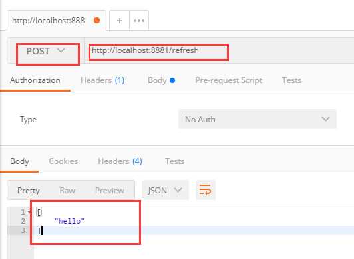Collapse JSON array fold arrow on line 1
Image resolution: width=354 pixels, height=259 pixels.
click(29, 212)
